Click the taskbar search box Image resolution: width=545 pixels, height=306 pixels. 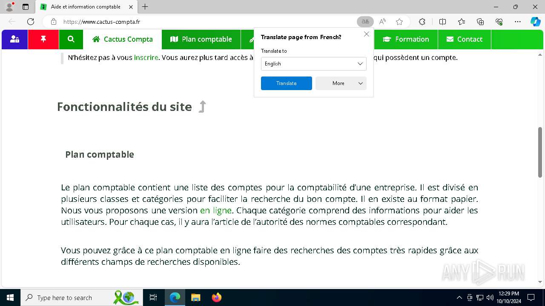coord(81,297)
